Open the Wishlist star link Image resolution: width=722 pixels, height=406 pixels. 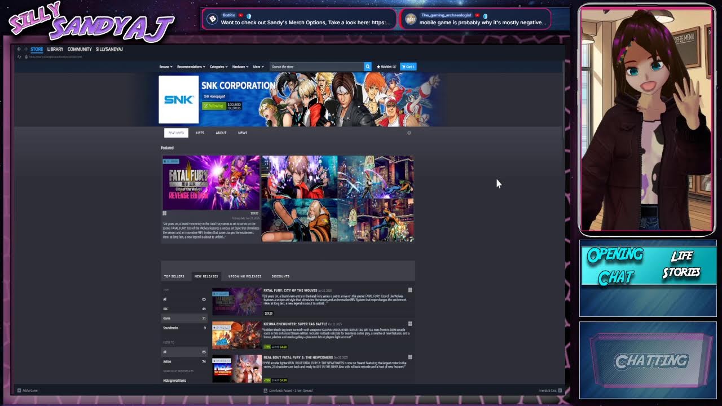[x=386, y=67]
